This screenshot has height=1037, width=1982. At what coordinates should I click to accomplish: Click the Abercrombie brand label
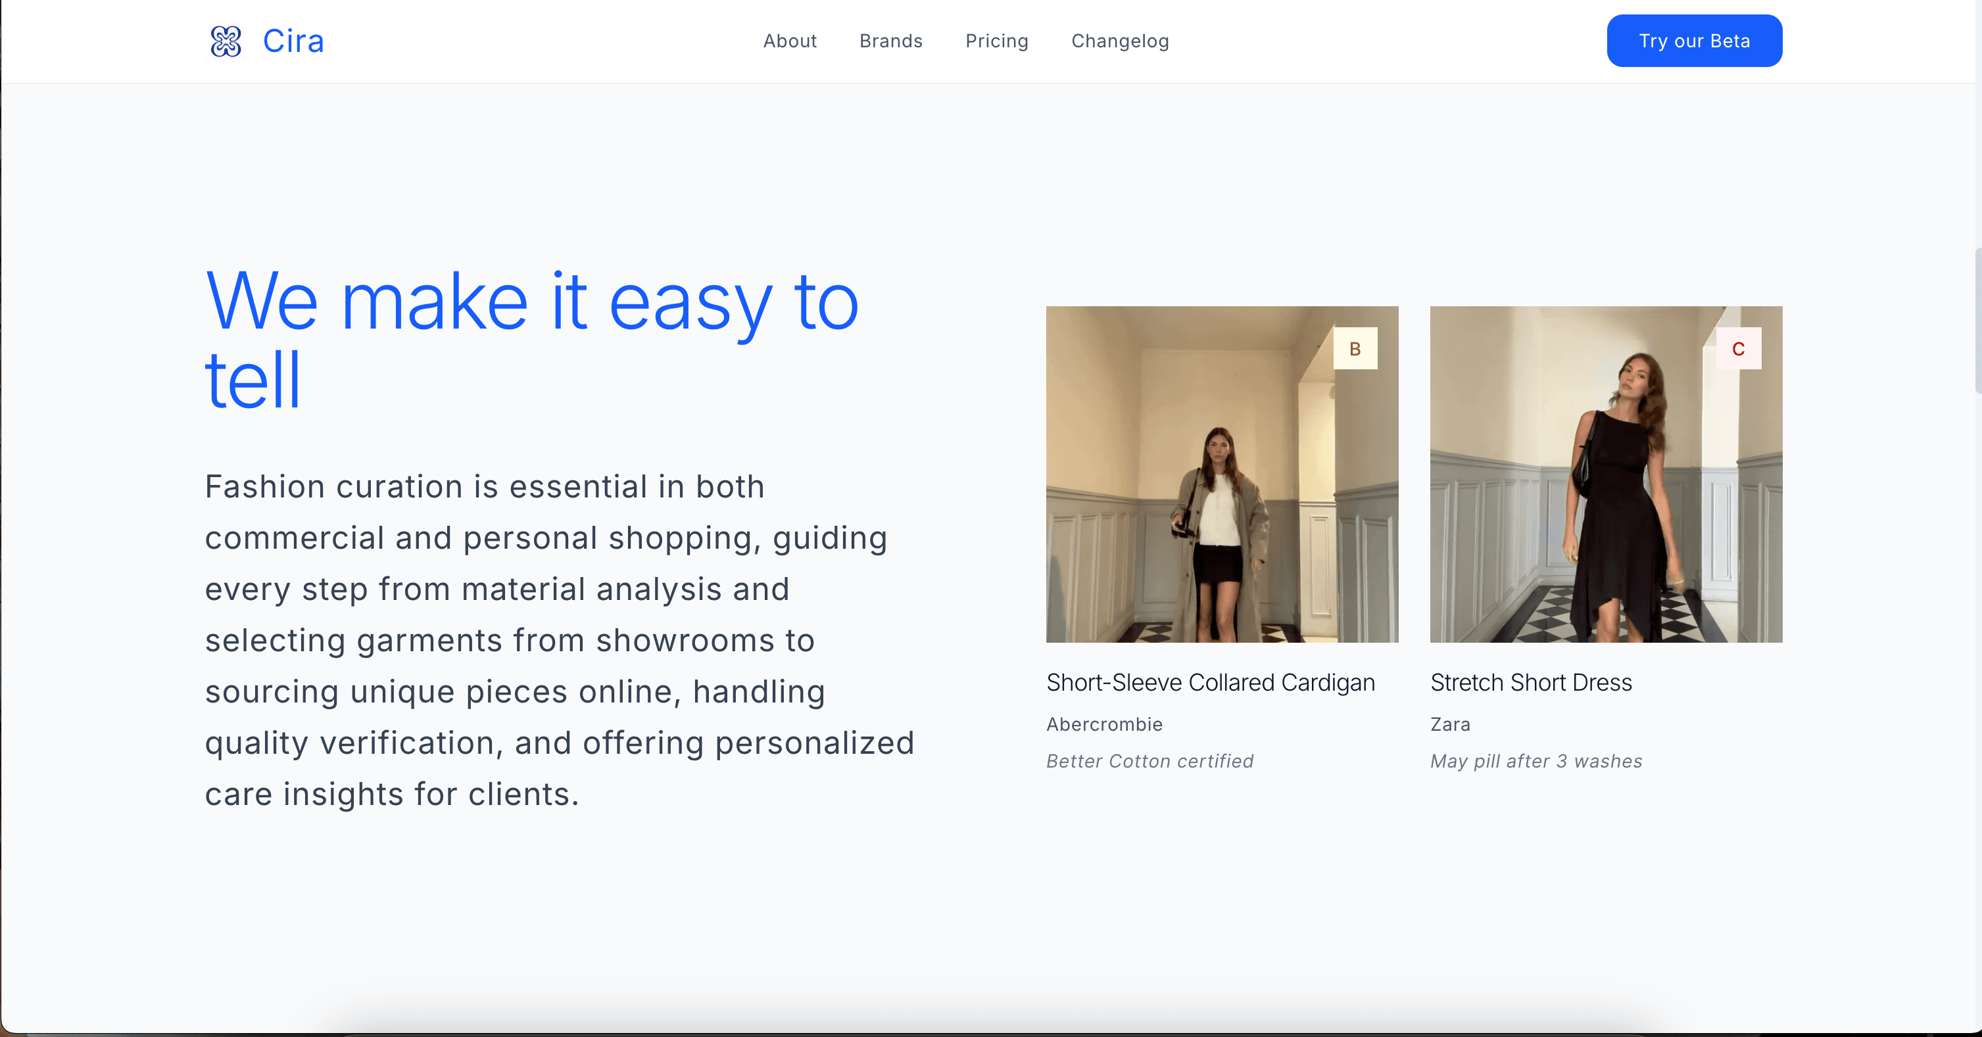coord(1103,724)
